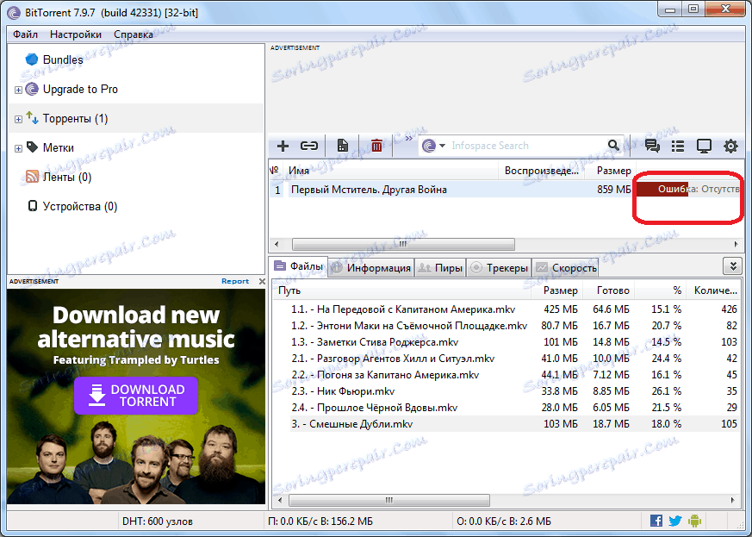Open the chat bubbles icon in toolbar
The width and height of the screenshot is (752, 537).
click(x=652, y=146)
